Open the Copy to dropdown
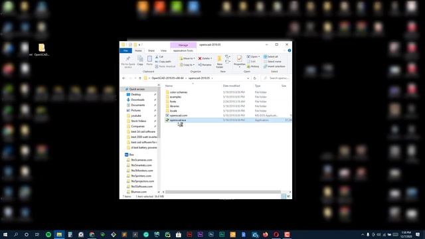This screenshot has width=425, height=239. (x=187, y=65)
